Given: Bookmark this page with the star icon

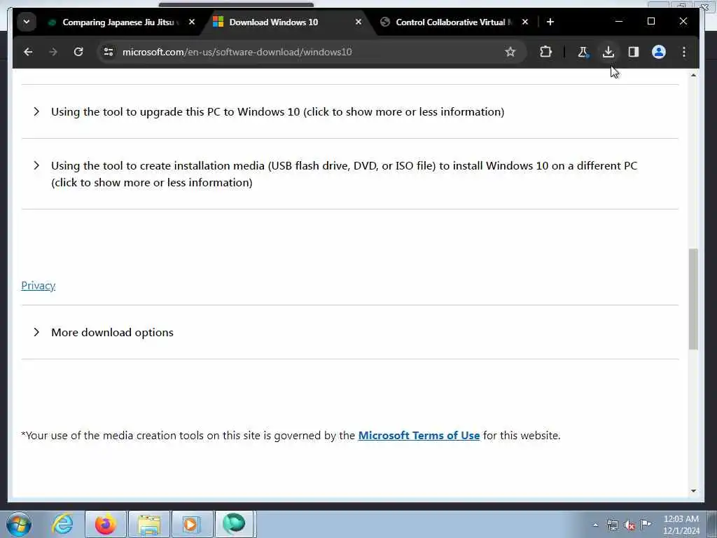Looking at the screenshot, I should (510, 52).
